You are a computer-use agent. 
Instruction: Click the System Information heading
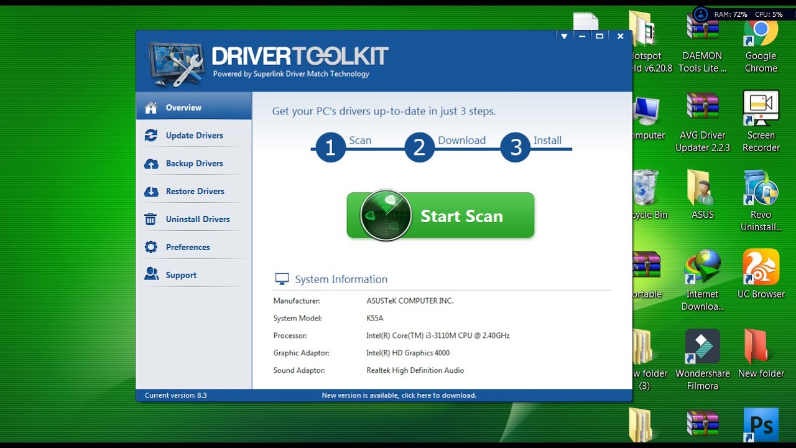coord(341,279)
